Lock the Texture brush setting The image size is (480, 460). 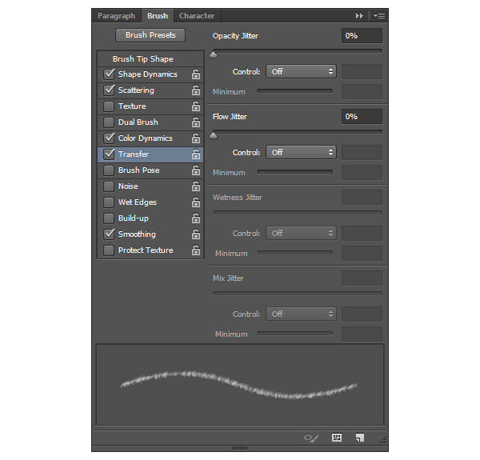tap(196, 106)
